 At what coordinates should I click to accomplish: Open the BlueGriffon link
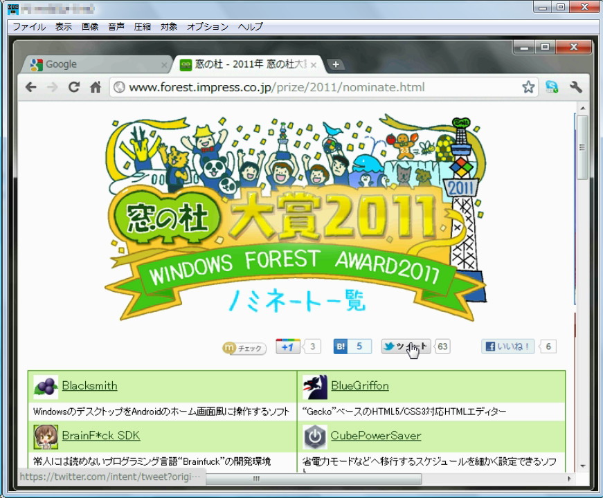coord(359,385)
